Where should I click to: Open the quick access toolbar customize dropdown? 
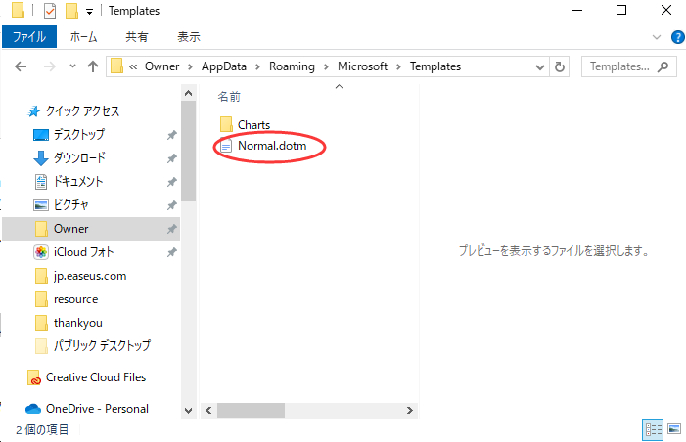click(90, 12)
